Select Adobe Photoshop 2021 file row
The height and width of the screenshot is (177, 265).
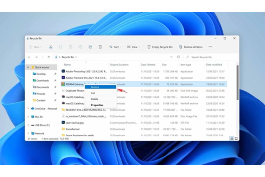point(144,72)
